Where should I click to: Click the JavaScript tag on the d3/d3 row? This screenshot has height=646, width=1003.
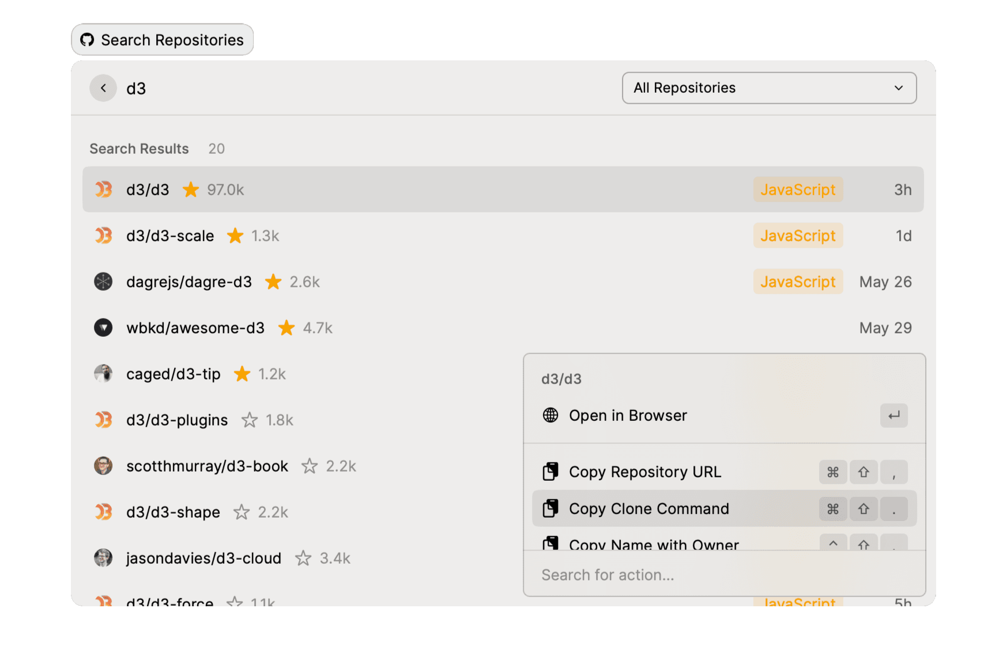pos(798,189)
